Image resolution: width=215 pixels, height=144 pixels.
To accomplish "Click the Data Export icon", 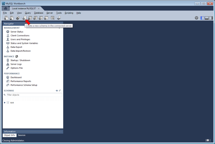I will coord(8,47).
